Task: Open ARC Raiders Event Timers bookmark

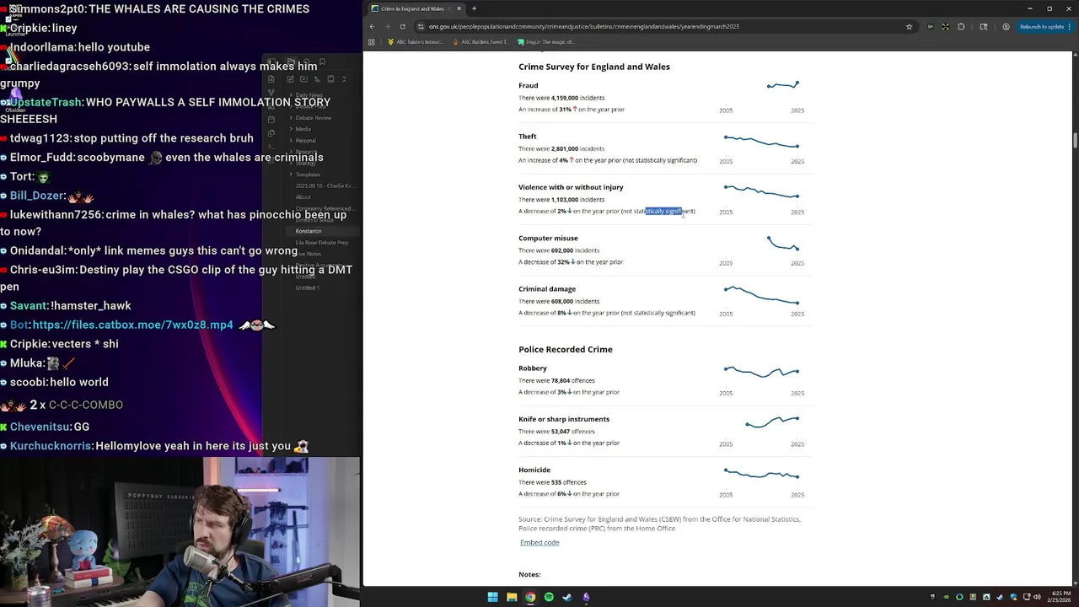Action: [x=480, y=41]
